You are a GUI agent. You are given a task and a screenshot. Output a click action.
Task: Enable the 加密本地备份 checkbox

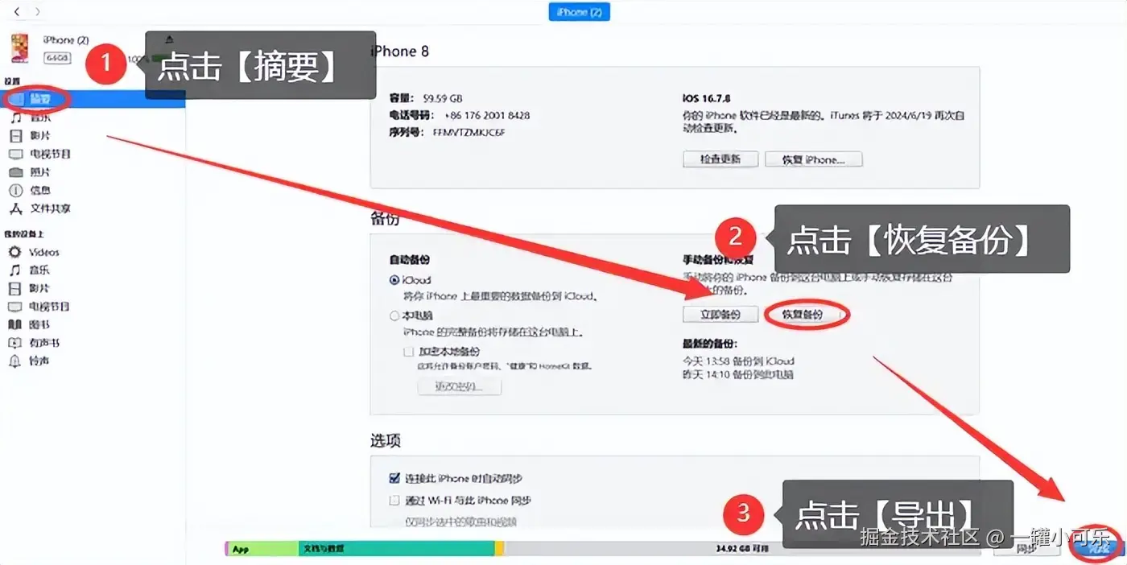pos(408,352)
